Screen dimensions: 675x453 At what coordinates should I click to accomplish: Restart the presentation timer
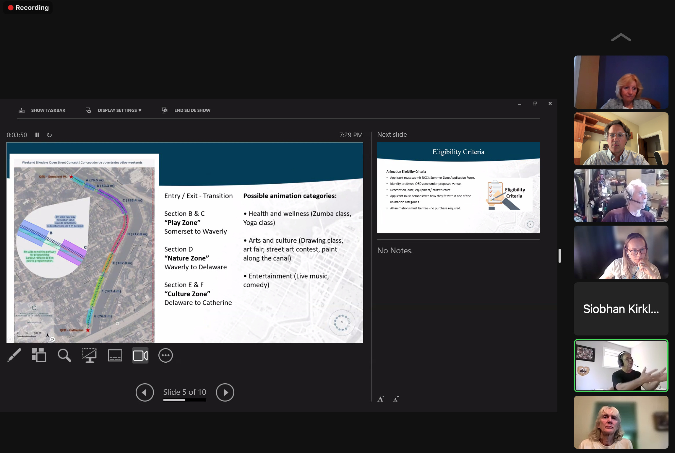(x=49, y=135)
